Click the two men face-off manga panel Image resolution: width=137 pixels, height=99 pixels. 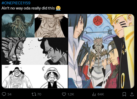[35, 51]
